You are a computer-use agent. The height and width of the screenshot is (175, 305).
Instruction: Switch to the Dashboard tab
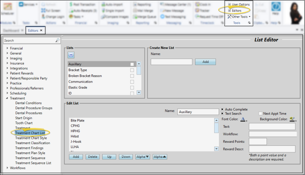tap(11, 31)
